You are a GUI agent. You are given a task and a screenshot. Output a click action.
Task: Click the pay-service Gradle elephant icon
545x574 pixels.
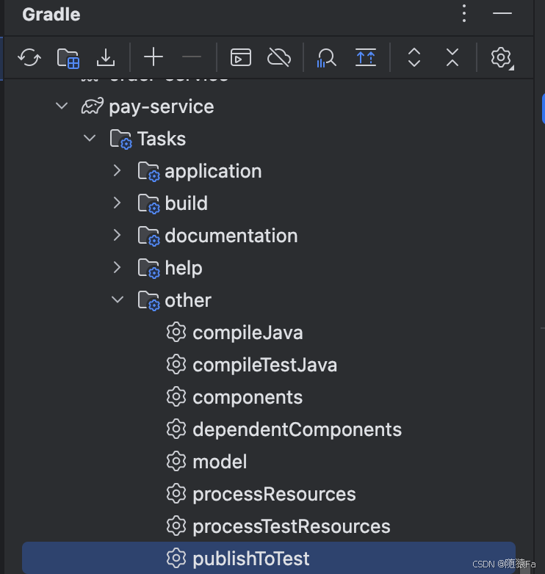(92, 106)
